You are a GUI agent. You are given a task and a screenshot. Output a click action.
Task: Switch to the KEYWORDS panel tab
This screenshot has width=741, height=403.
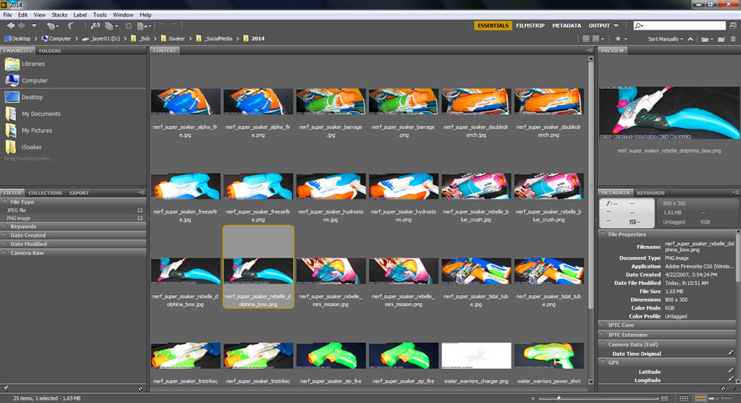click(651, 192)
